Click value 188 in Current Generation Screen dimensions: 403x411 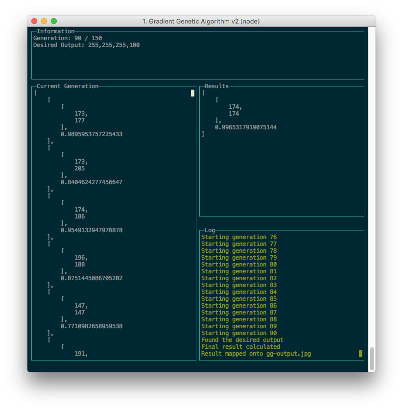(x=80, y=265)
